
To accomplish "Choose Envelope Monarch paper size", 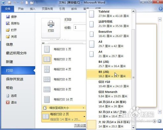I will [x=109, y=94].
